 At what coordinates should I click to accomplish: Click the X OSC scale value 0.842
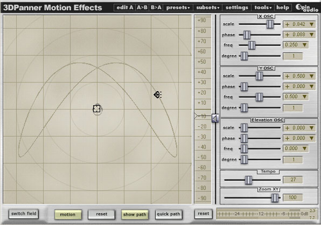299,24
